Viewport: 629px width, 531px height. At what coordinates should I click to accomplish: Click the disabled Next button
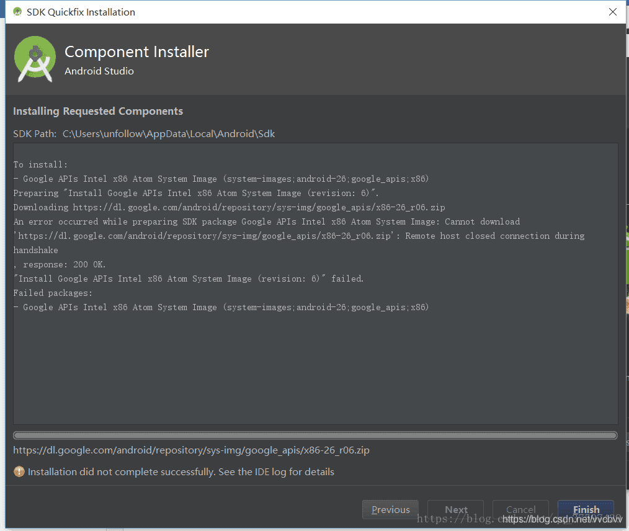455,509
